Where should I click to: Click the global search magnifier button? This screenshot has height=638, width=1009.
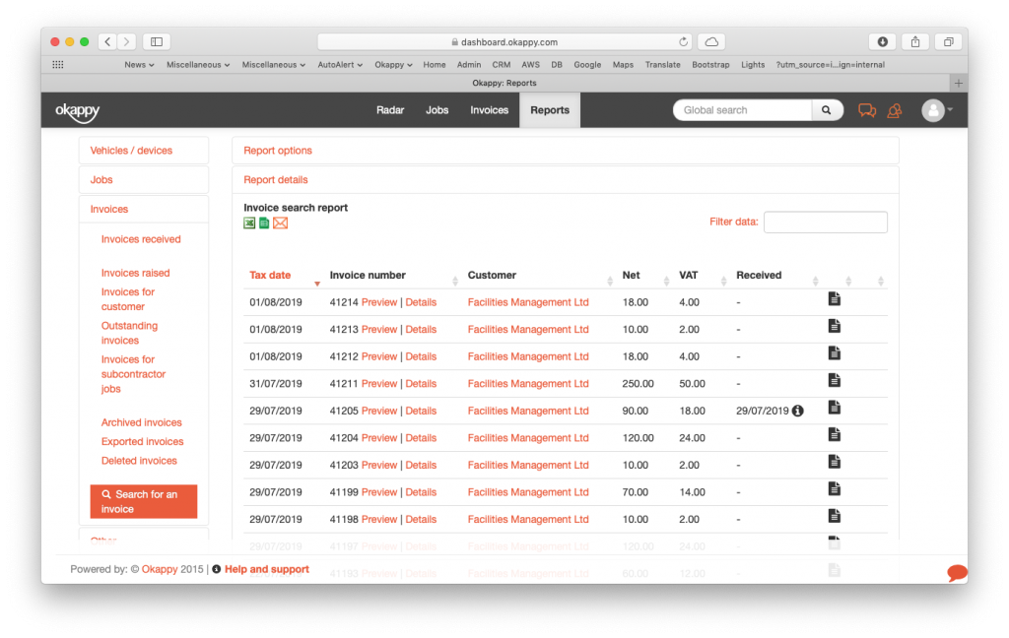827,110
